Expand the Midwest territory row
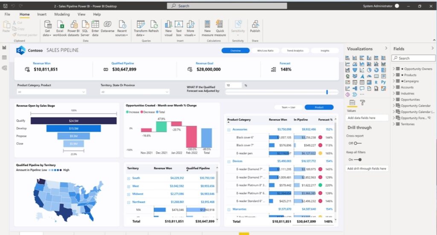This screenshot has height=235, width=437. (x=128, y=194)
